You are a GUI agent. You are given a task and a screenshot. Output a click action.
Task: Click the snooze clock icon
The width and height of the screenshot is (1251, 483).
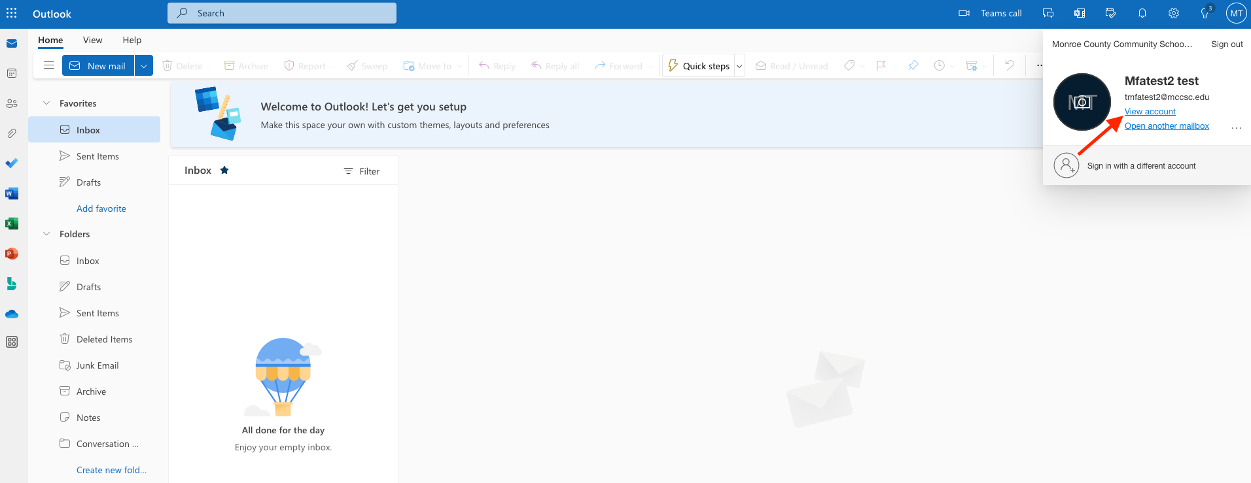pos(940,65)
